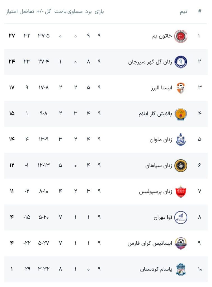Viewport: 212px width, 287px height.
Task: Click the Ista Alborz team logo
Action: pyautogui.click(x=181, y=88)
